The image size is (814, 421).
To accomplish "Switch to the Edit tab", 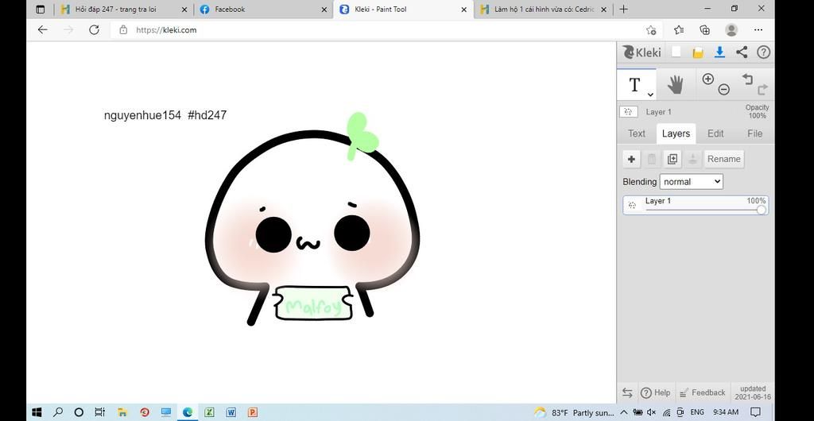I will click(x=715, y=133).
